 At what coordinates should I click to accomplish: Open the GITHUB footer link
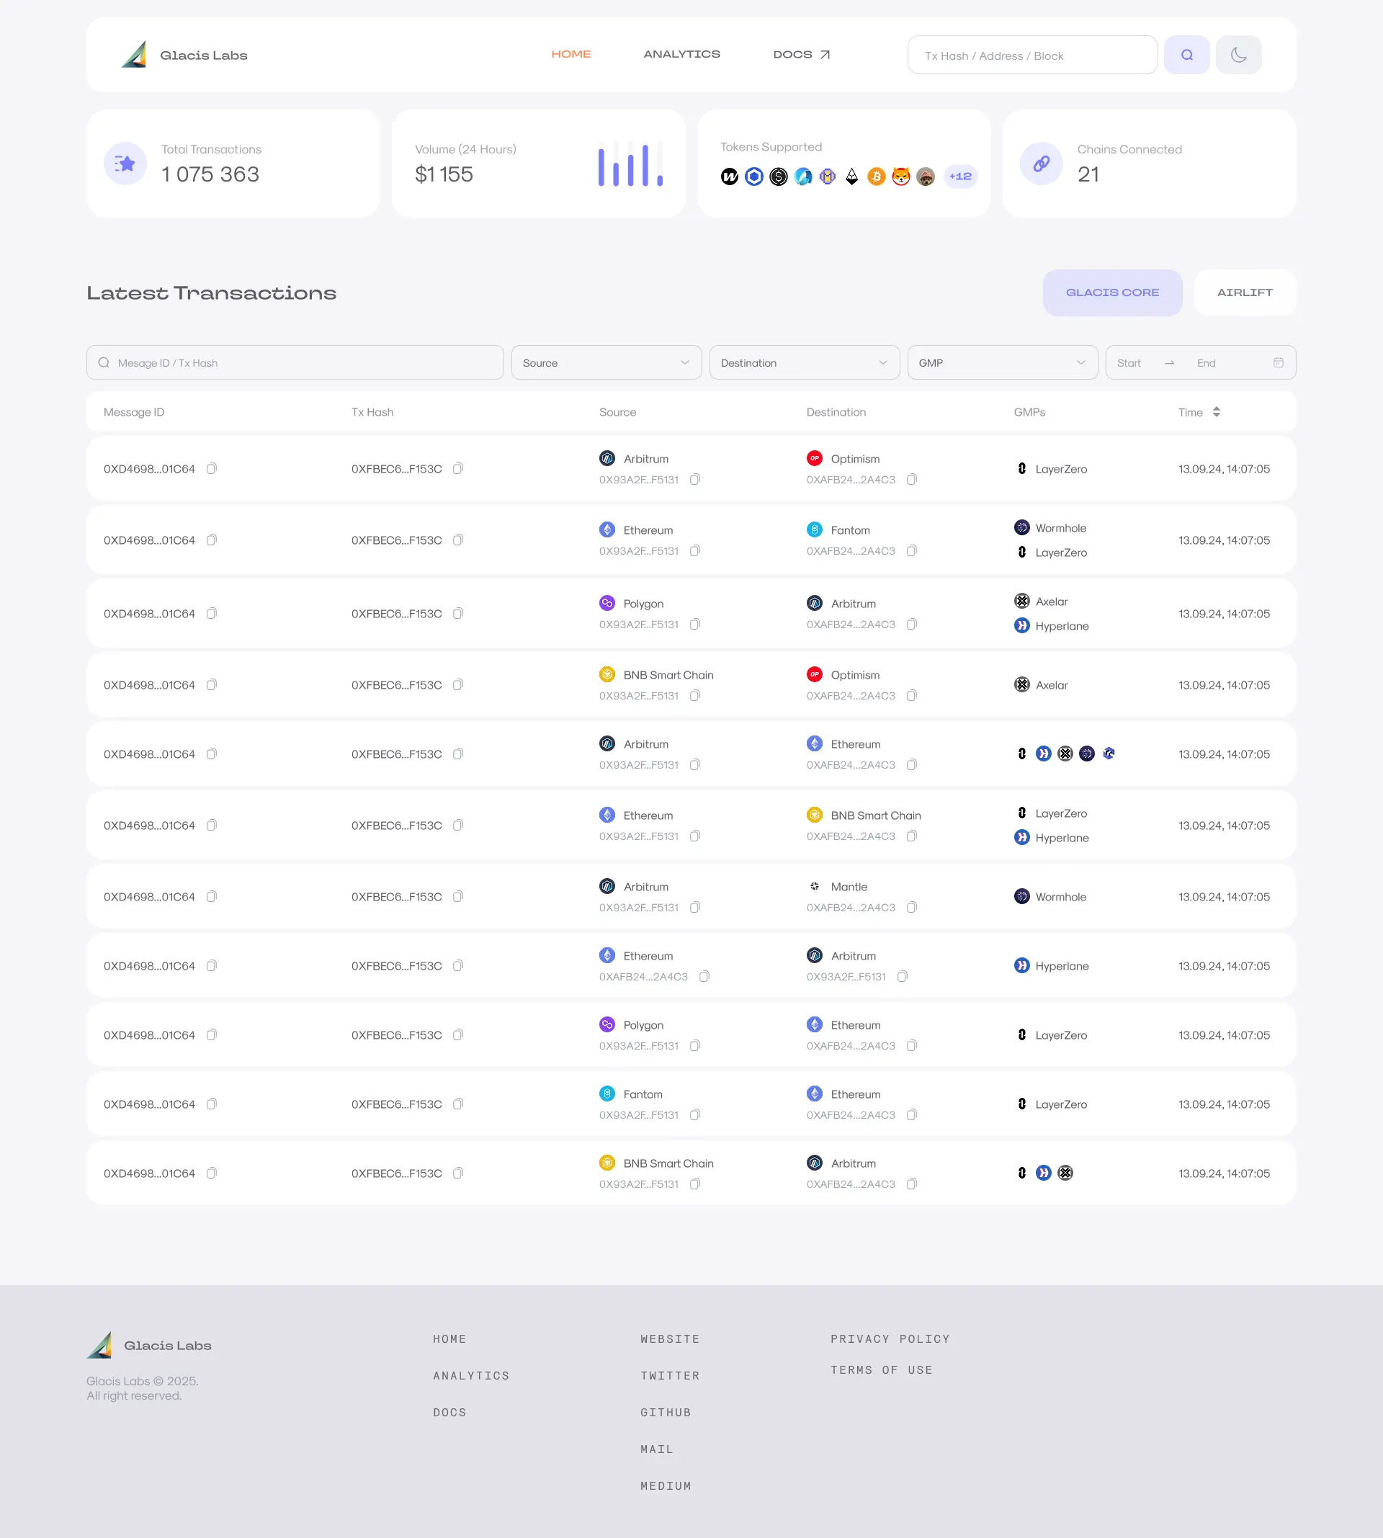tap(665, 1413)
